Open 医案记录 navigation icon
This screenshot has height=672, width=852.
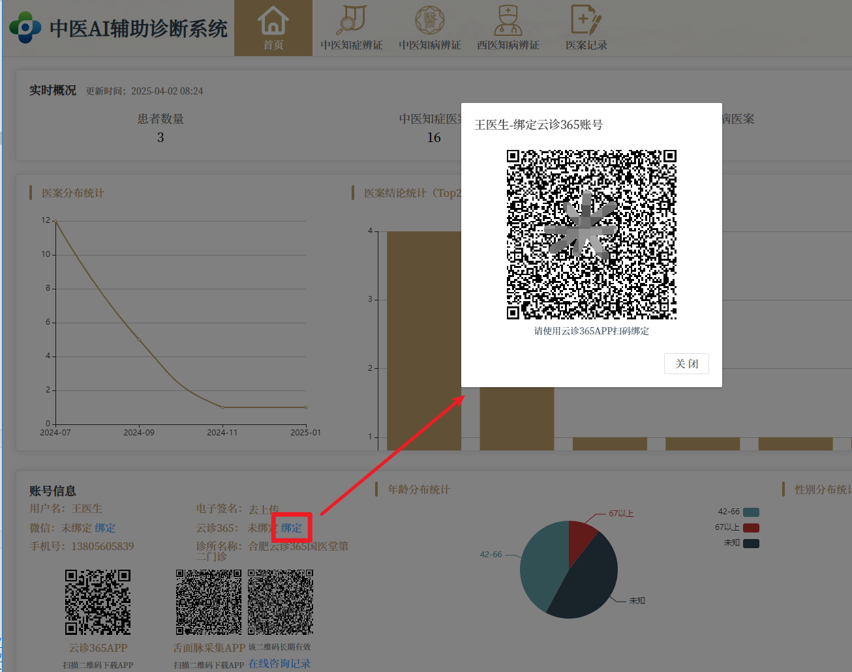(586, 28)
